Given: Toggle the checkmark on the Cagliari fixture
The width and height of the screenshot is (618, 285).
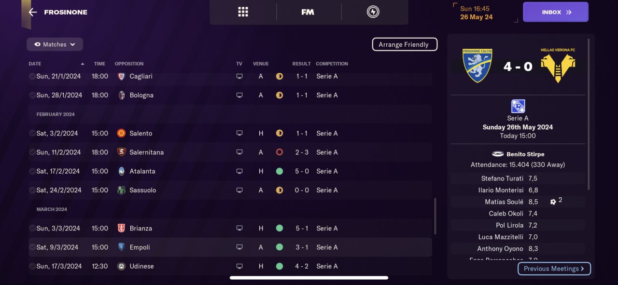Looking at the screenshot, I should 32,76.
